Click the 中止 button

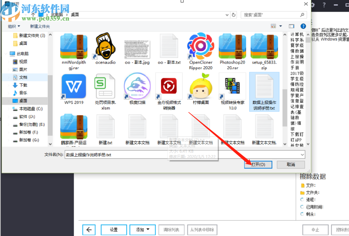coord(315,230)
